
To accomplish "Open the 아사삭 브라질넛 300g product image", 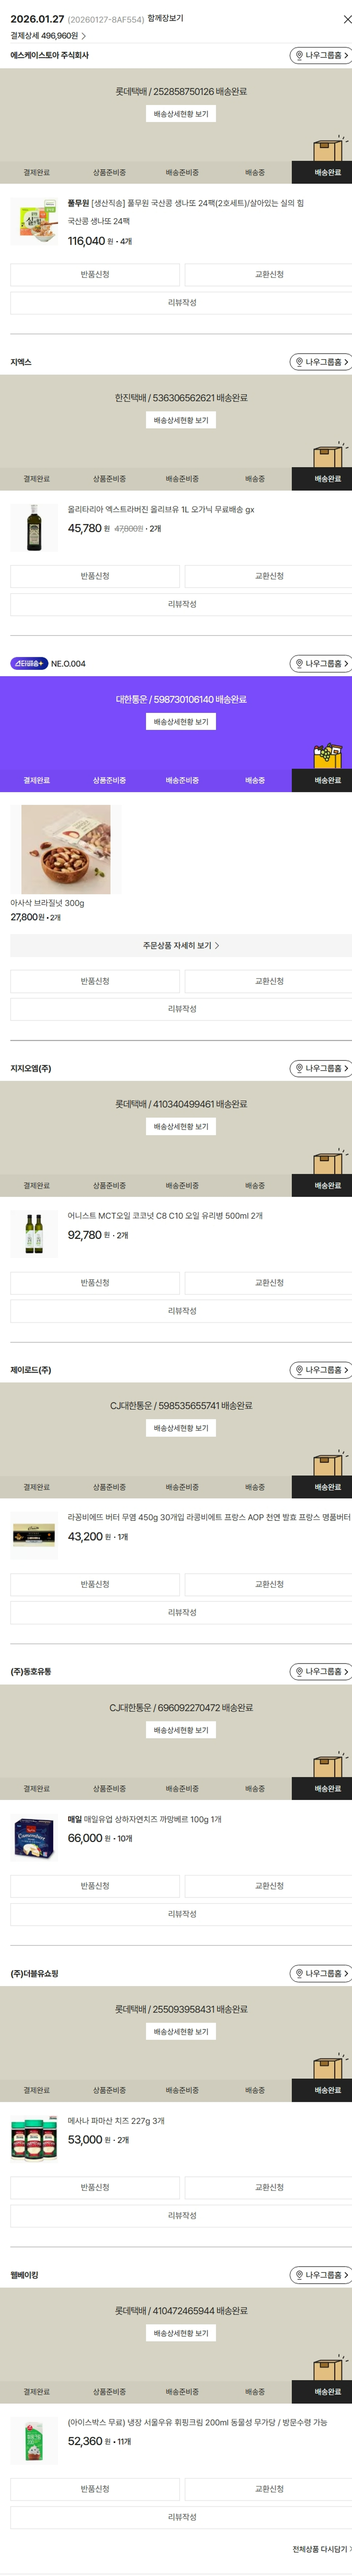I will click(66, 849).
